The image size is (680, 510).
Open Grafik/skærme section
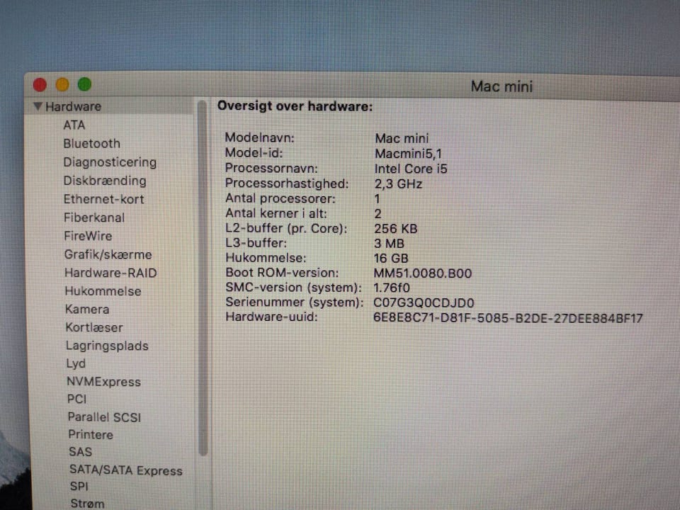point(108,254)
